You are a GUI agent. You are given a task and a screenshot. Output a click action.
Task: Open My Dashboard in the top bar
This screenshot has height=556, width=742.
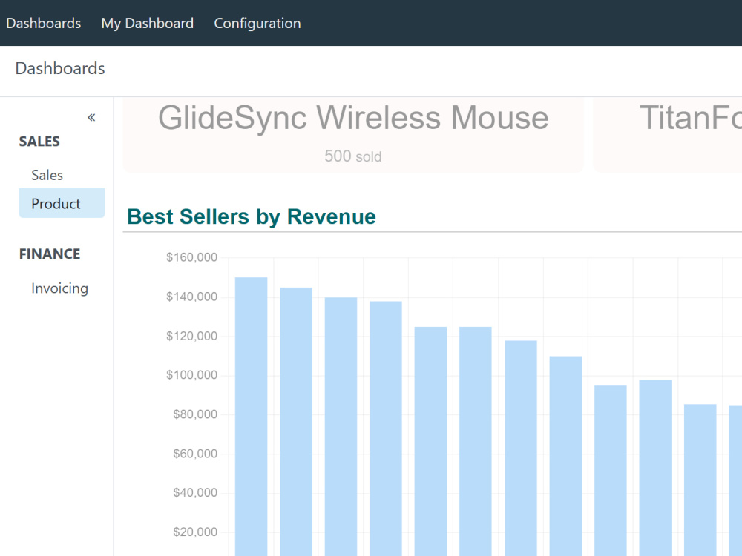pyautogui.click(x=147, y=23)
